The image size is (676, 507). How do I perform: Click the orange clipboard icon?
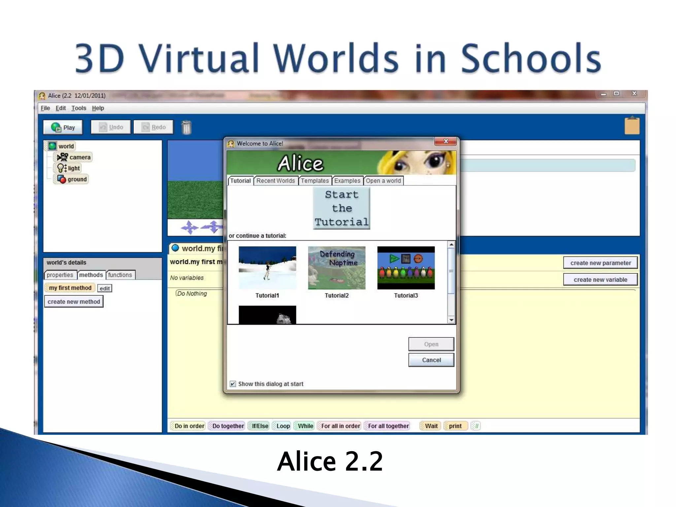pos(632,125)
